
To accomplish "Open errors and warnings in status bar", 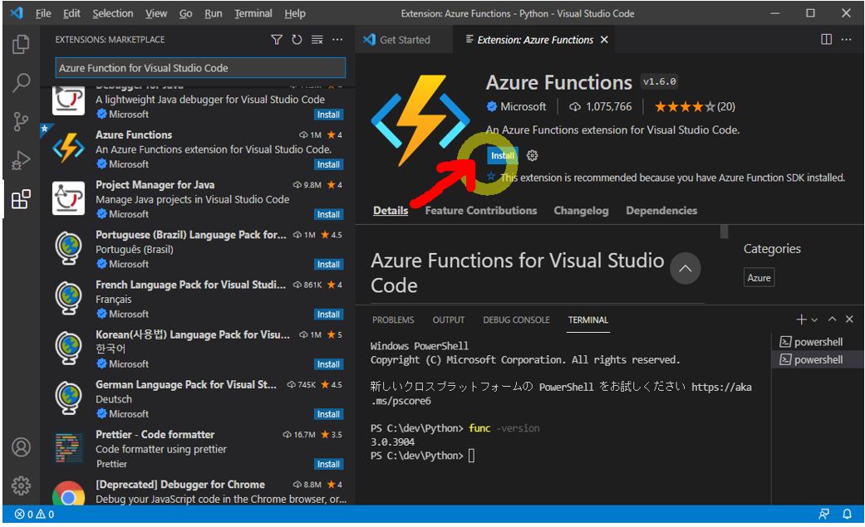I will pyautogui.click(x=34, y=515).
